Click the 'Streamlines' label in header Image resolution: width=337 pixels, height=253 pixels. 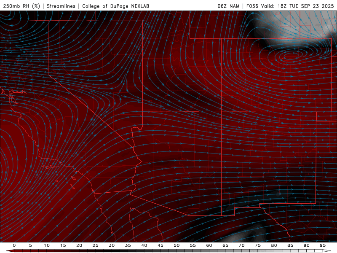[61, 6]
